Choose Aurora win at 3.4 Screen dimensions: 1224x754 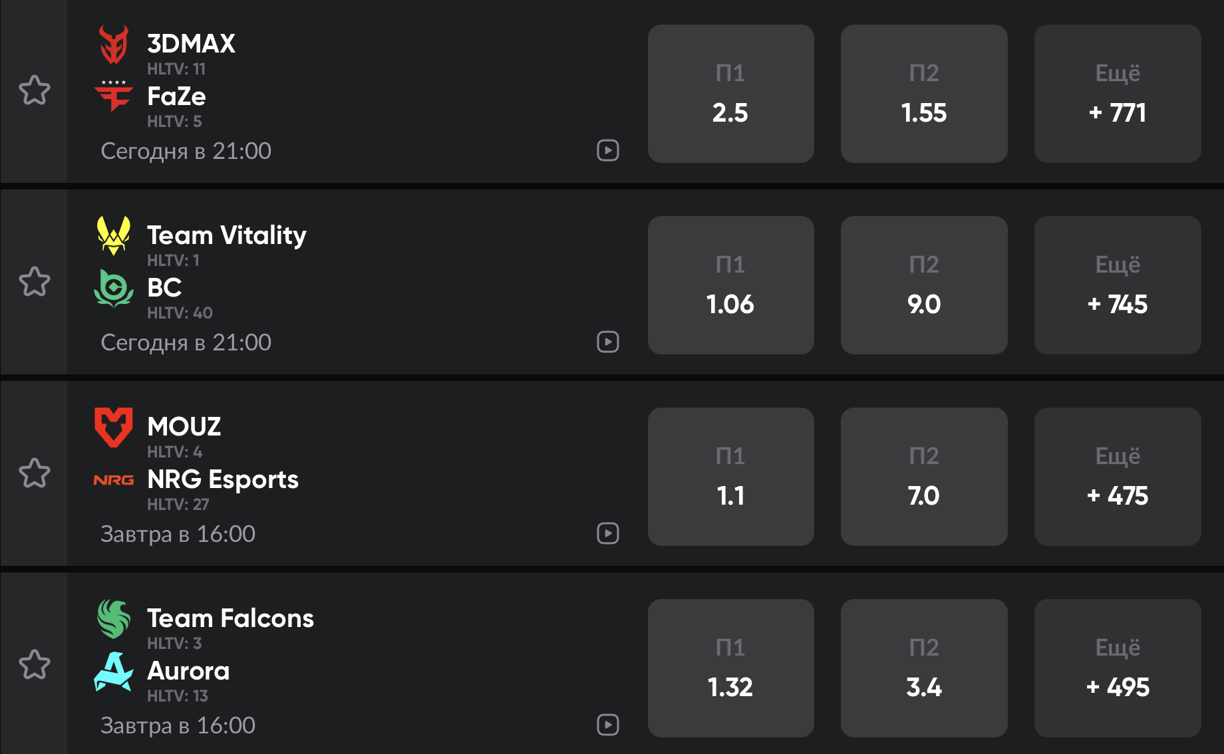coord(924,668)
